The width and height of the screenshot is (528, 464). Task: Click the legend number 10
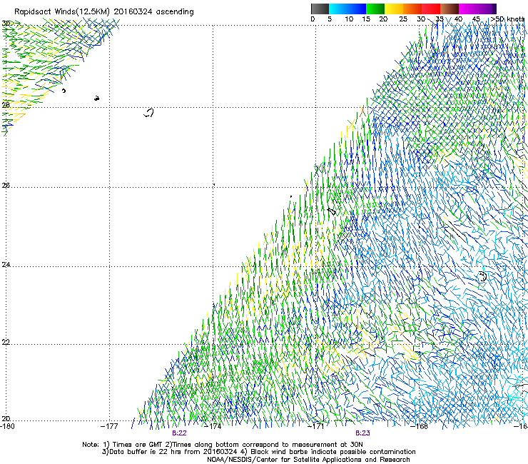coord(349,19)
